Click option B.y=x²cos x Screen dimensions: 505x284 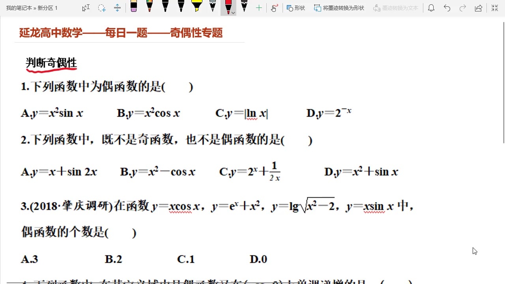pos(148,113)
